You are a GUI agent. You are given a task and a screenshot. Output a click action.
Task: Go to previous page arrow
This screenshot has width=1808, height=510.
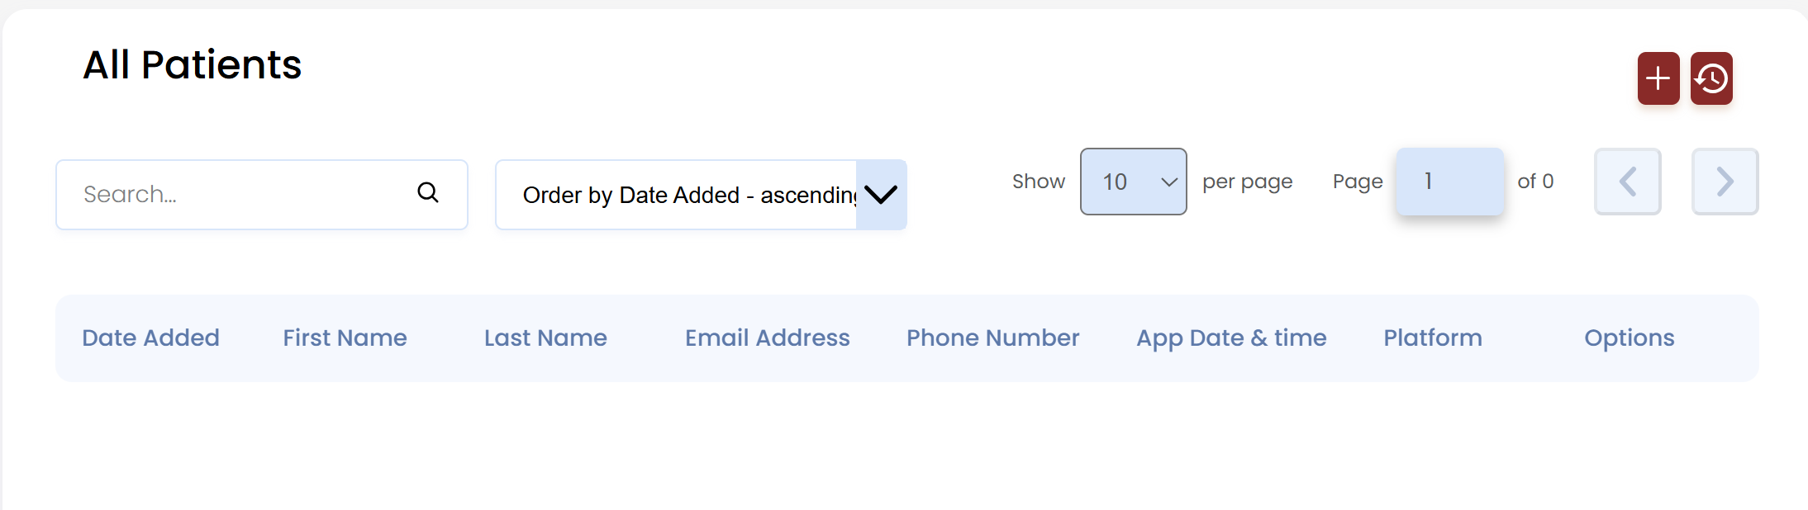tap(1627, 182)
